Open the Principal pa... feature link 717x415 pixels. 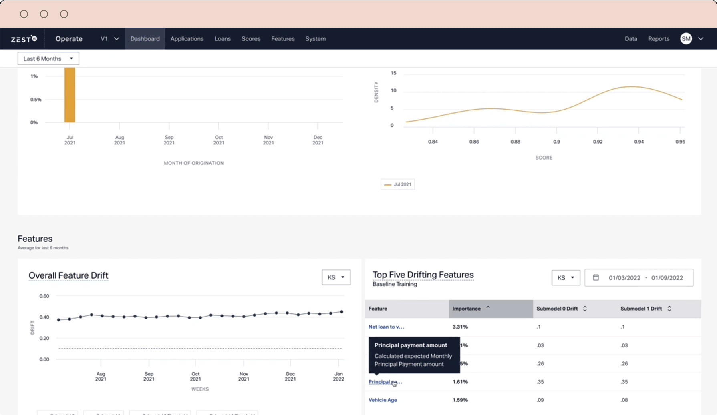[x=385, y=382]
